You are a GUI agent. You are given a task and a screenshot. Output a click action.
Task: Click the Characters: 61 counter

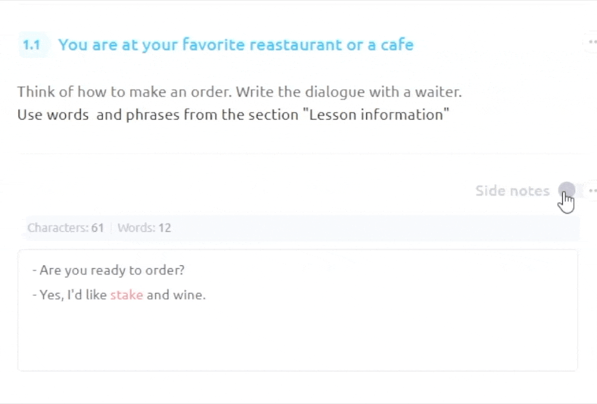tap(65, 228)
